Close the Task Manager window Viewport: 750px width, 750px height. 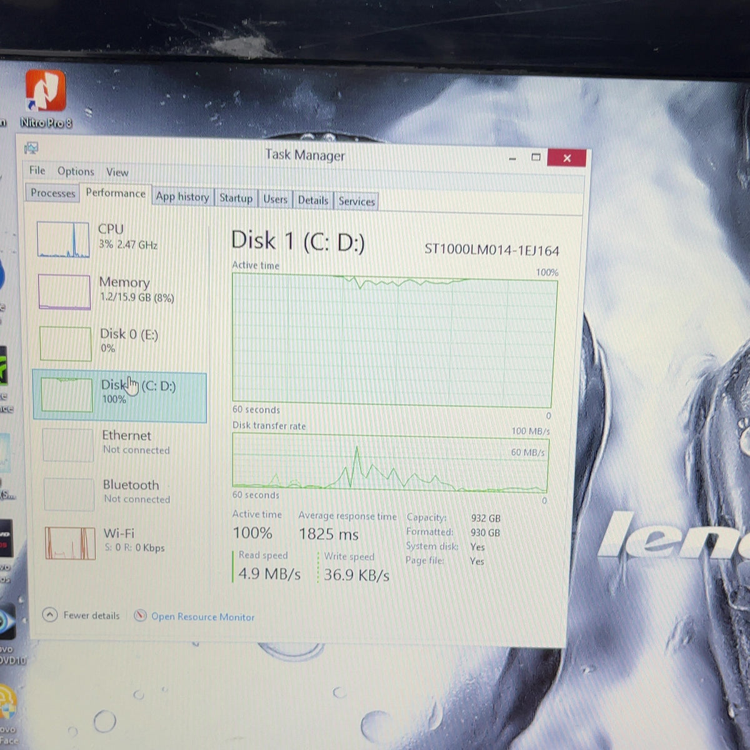[567, 158]
